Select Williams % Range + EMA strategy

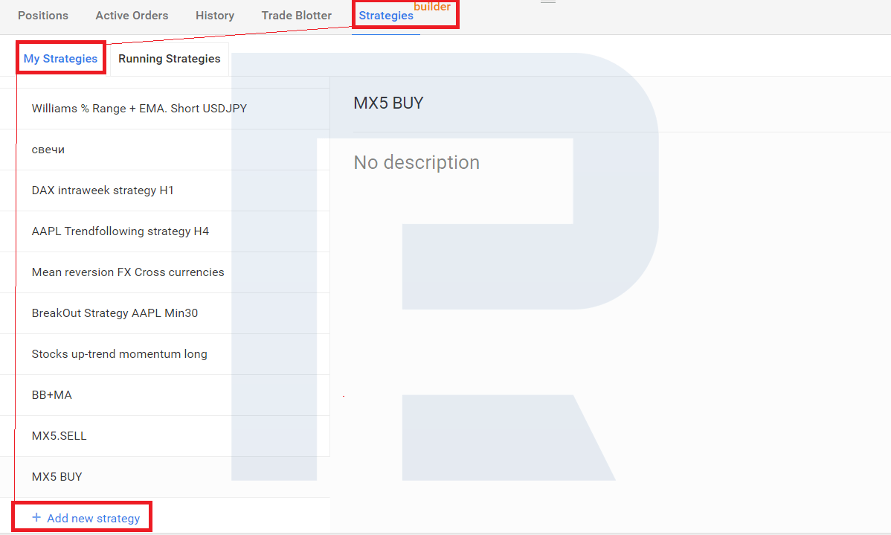[165, 109]
